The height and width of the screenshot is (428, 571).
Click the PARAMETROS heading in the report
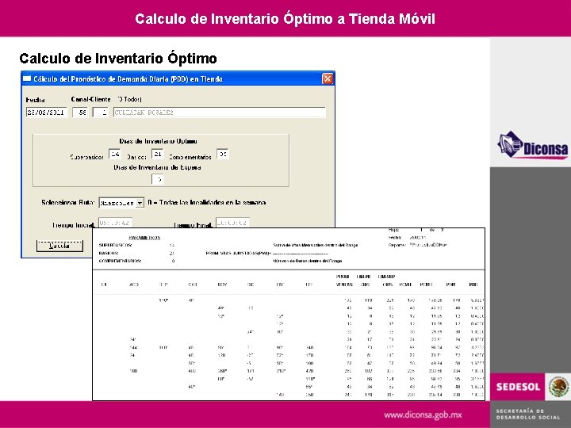point(144,238)
